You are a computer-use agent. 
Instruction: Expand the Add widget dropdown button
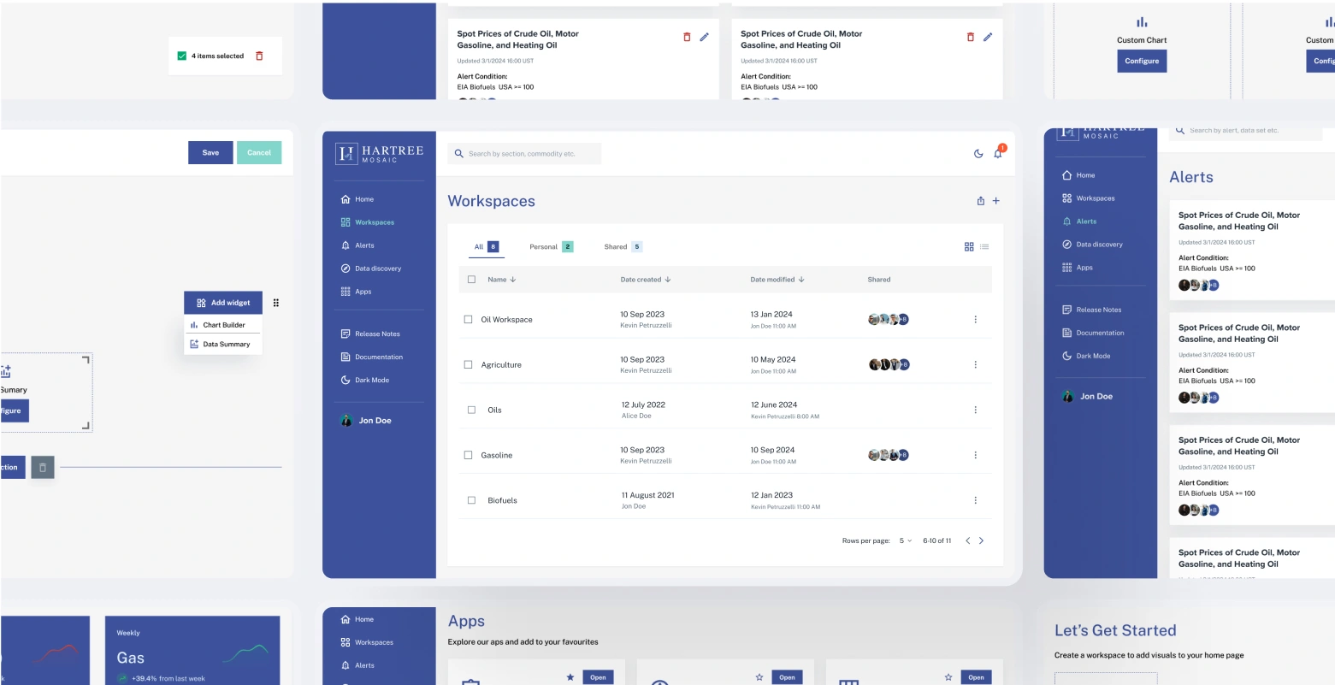point(223,303)
